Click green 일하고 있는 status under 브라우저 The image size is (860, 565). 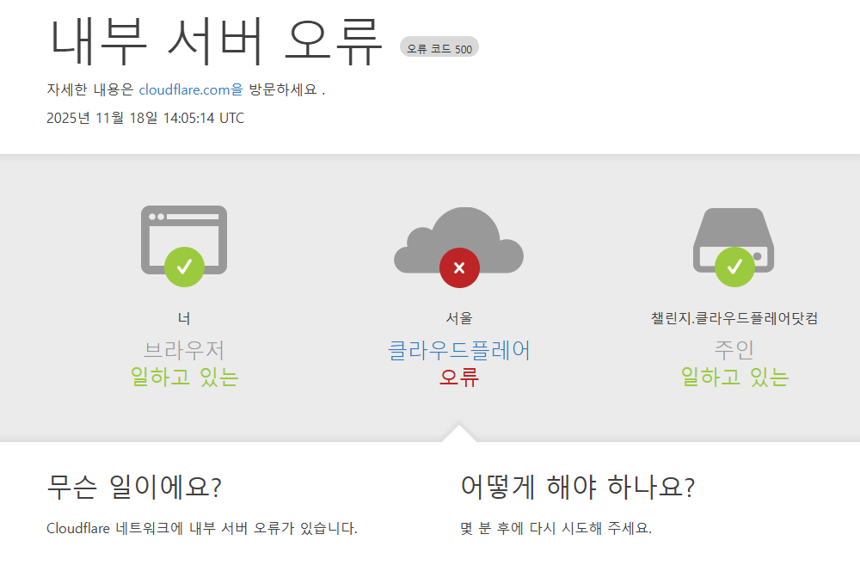tap(184, 377)
